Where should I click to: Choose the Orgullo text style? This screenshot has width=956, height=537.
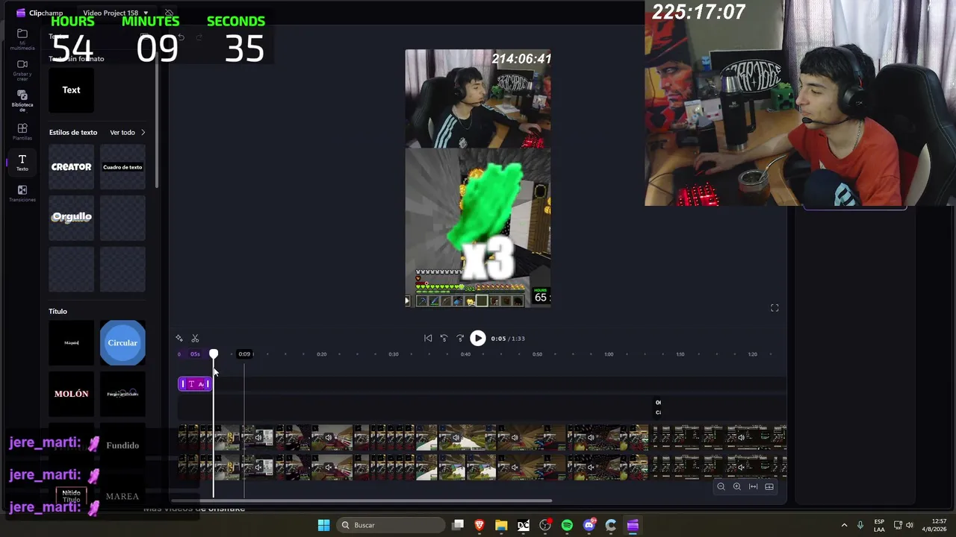pyautogui.click(x=71, y=218)
